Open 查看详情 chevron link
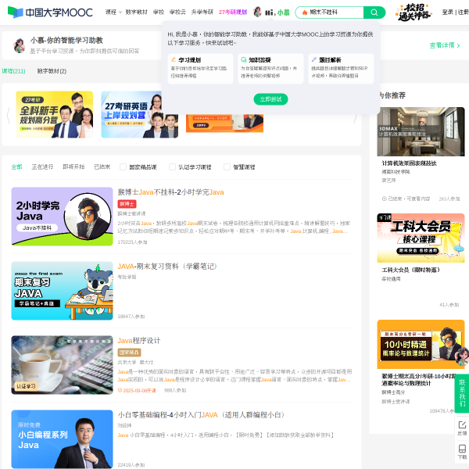 click(x=445, y=45)
